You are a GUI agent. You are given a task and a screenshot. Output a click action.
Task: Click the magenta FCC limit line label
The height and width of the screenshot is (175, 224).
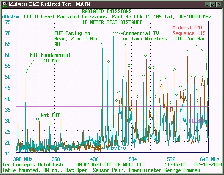[197, 121]
